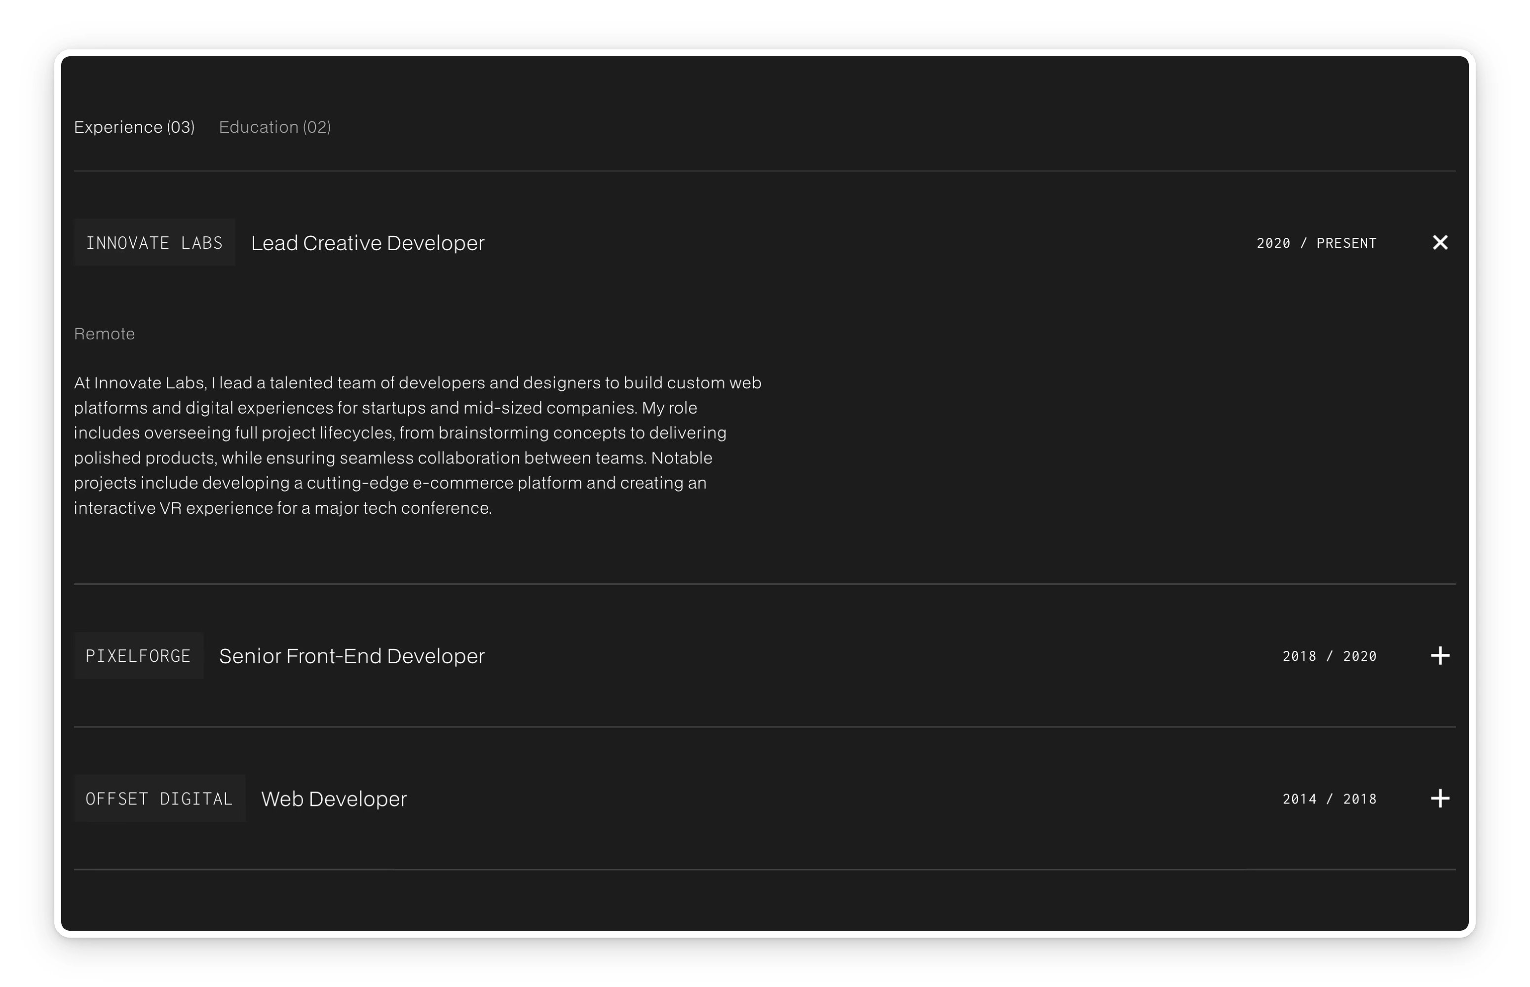The width and height of the screenshot is (1530, 987).
Task: Click "interactive VR experience" in the description
Action: coord(173,508)
